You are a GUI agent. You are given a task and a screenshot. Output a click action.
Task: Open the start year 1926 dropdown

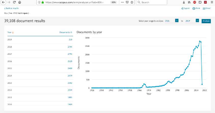pyautogui.click(x=177, y=21)
